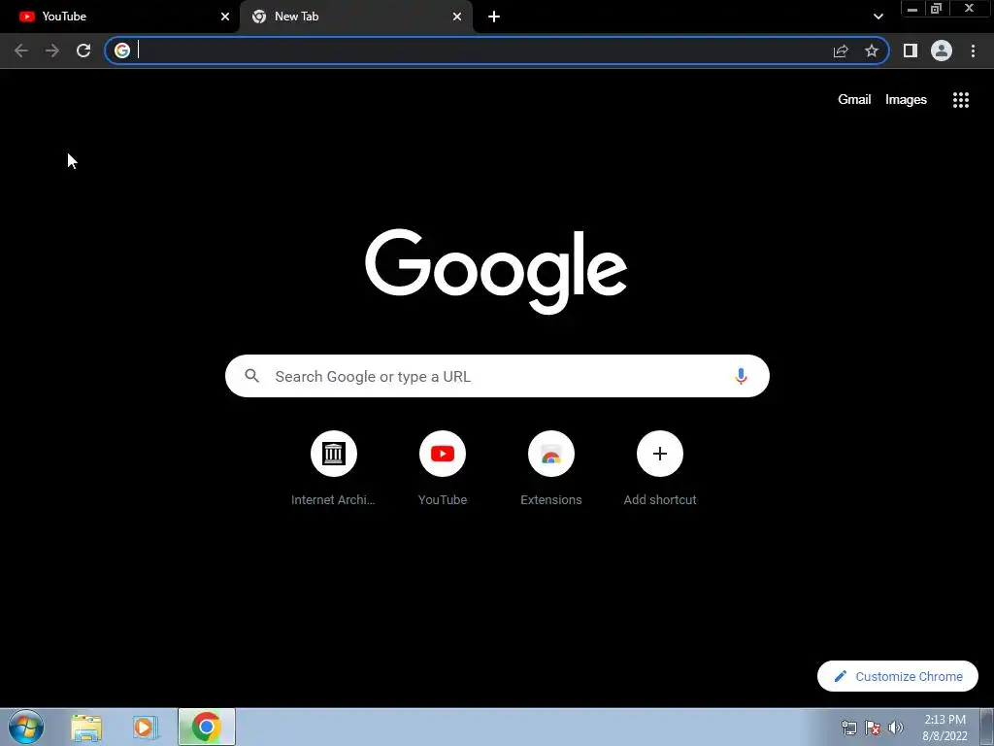Go forward with the forward arrow
Screen dimensions: 994x746
pyautogui.click(x=52, y=51)
